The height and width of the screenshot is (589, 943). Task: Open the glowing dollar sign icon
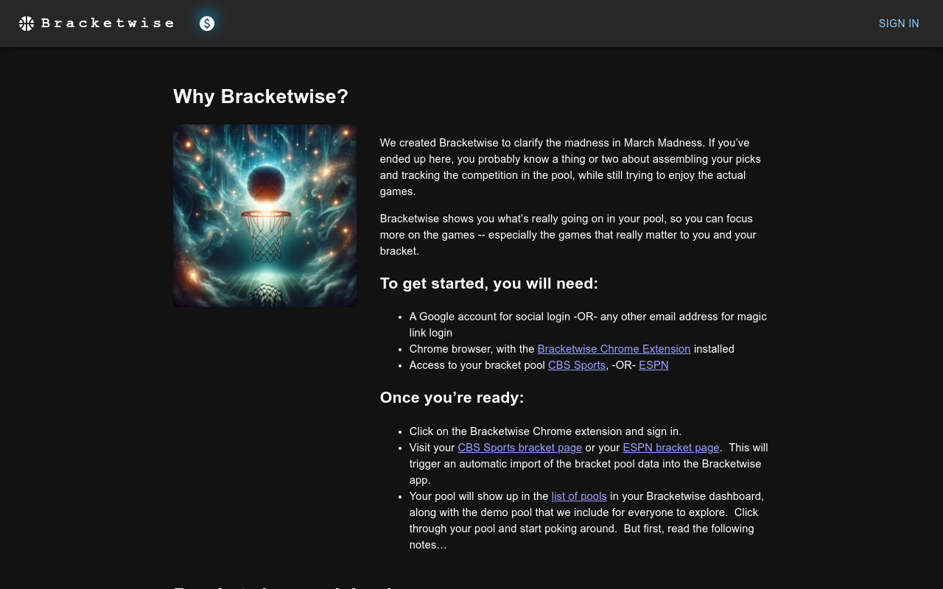[207, 24]
